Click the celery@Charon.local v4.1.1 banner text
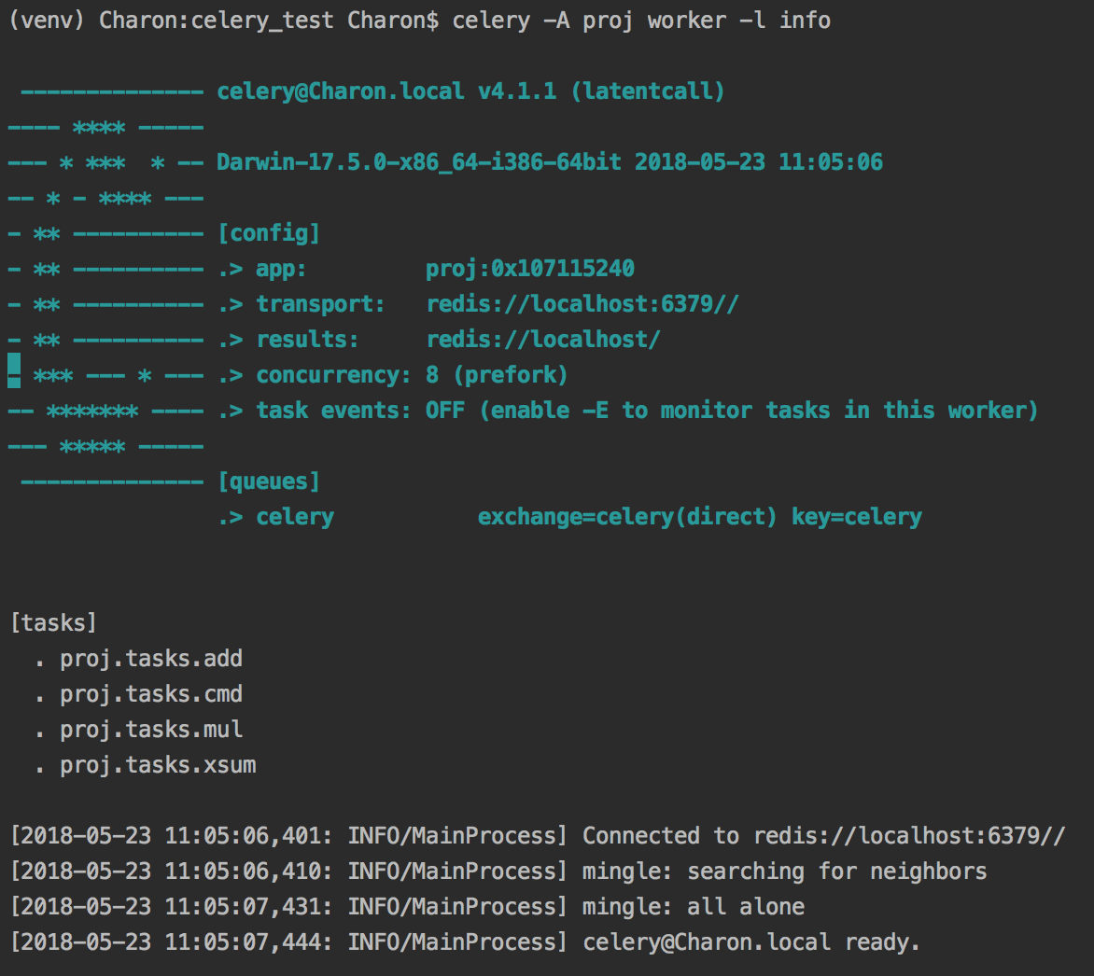The image size is (1094, 976). (x=470, y=91)
